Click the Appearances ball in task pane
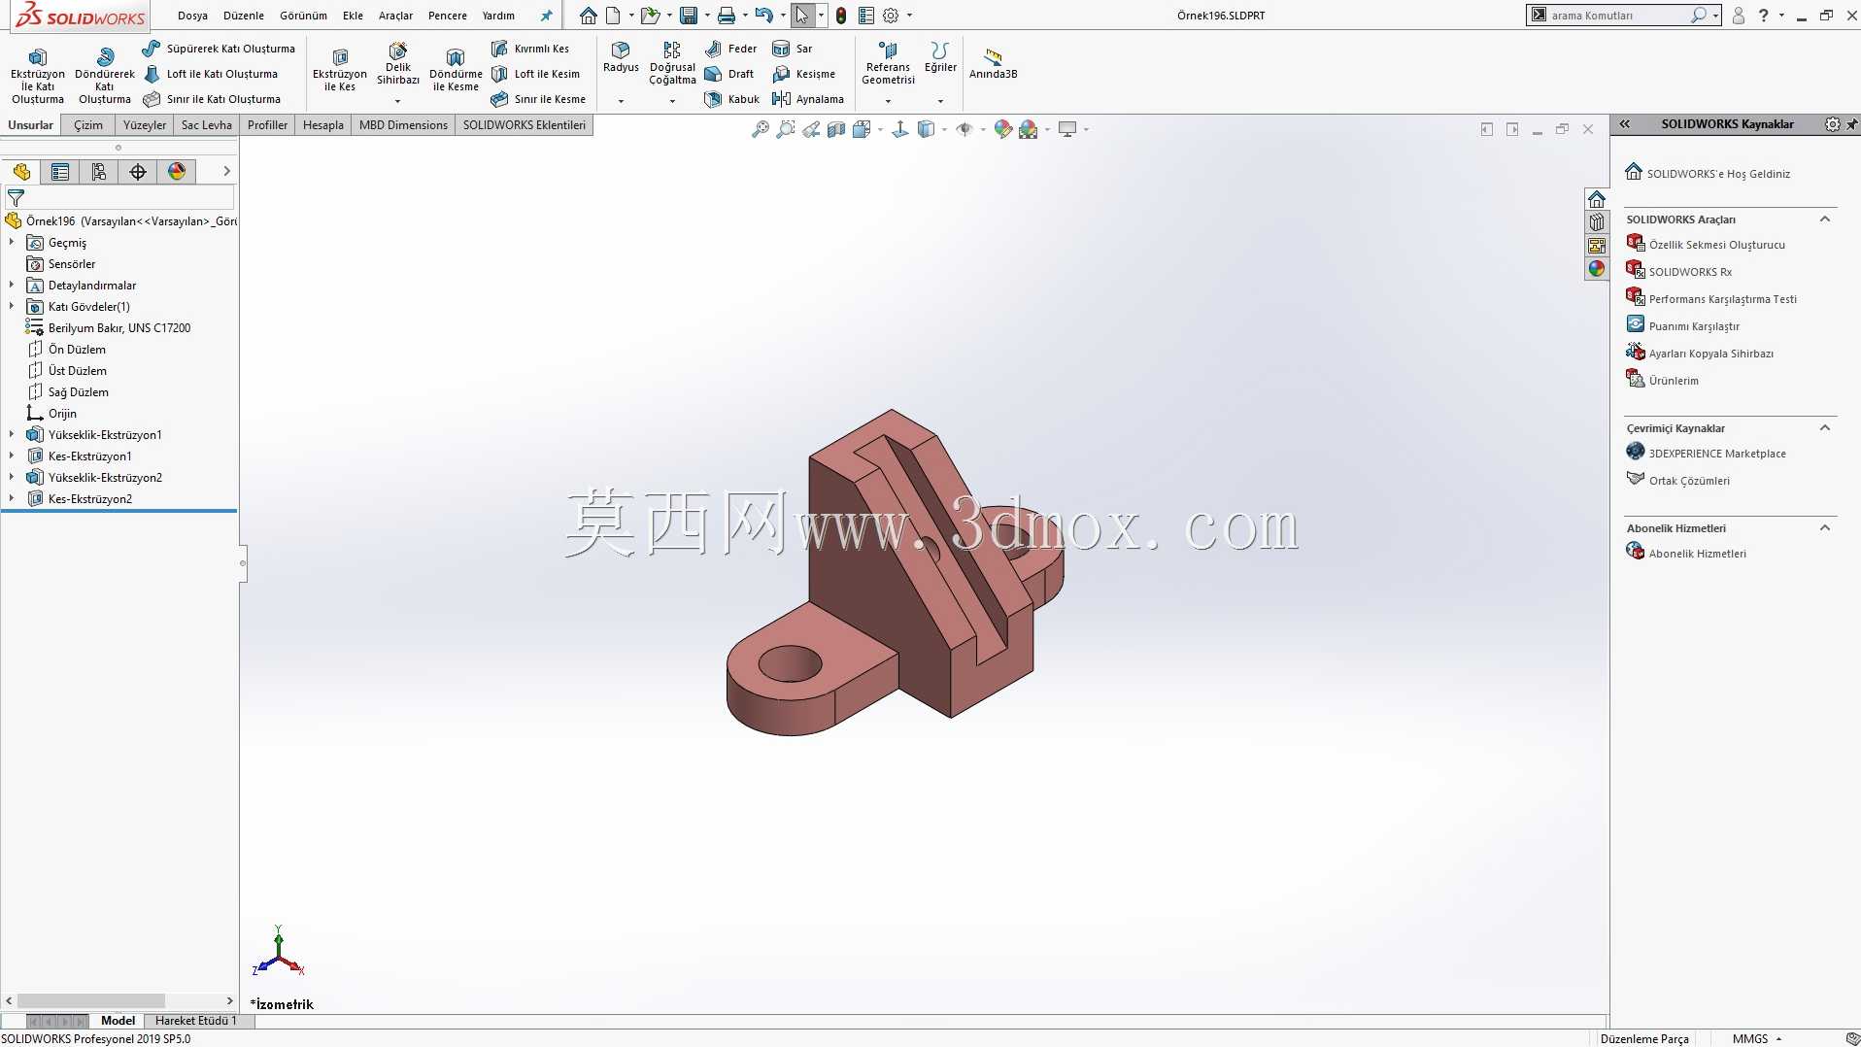The height and width of the screenshot is (1047, 1861). click(x=1597, y=269)
